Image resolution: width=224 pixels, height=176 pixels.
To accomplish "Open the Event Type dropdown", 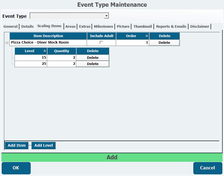I will [x=106, y=16].
